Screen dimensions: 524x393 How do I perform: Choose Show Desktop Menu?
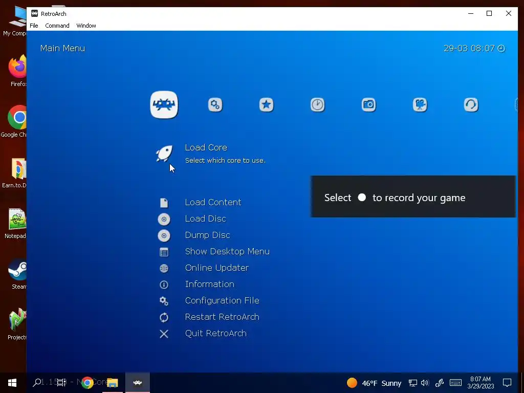[227, 251]
